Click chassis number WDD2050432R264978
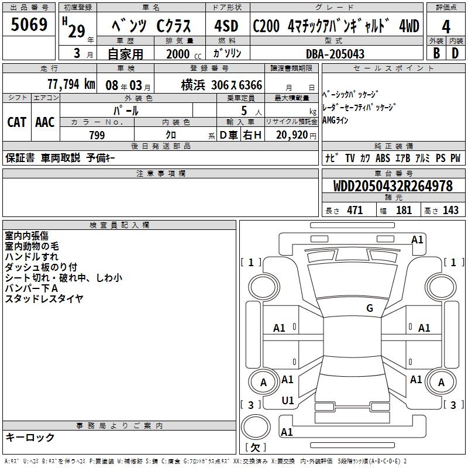Image resolution: width=468 pixels, height=468 pixels. [x=393, y=186]
